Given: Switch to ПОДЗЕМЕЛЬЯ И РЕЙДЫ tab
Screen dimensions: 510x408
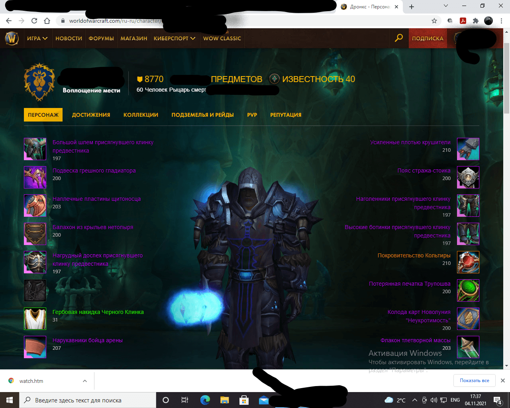Looking at the screenshot, I should click(202, 115).
